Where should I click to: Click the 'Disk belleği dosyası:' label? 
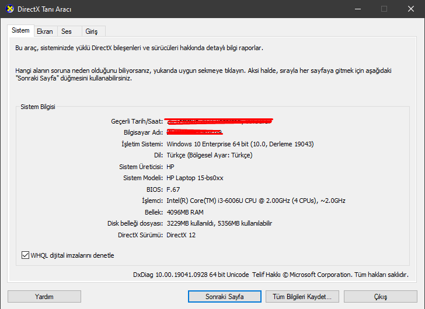pos(135,223)
